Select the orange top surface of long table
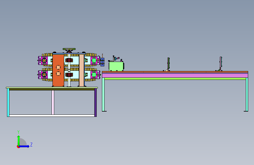 pos(175,72)
